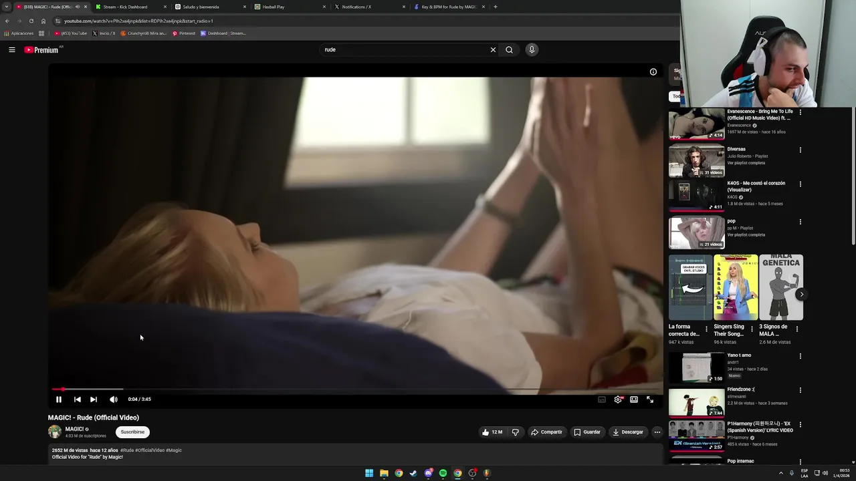Open options for Friendzone video

[x=800, y=390]
